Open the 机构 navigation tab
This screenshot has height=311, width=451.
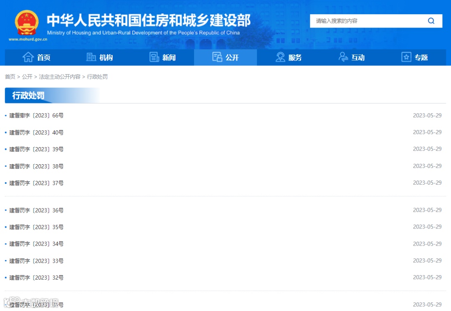click(x=99, y=58)
